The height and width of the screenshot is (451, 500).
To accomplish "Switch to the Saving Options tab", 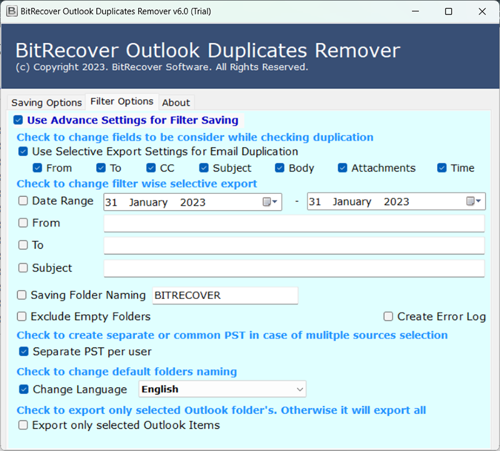I will pyautogui.click(x=46, y=103).
